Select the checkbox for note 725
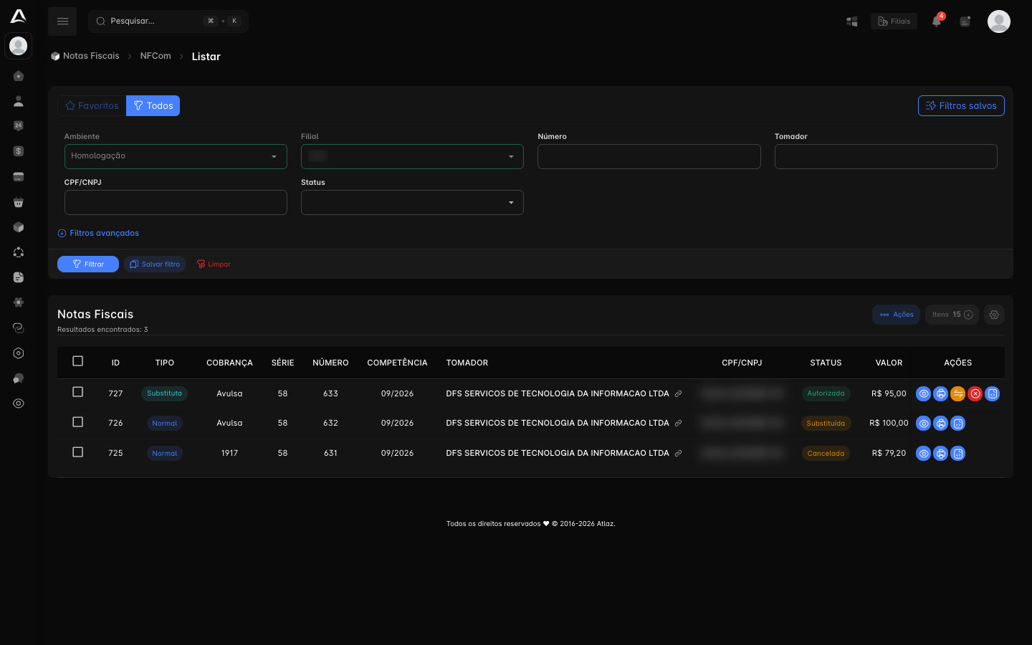The height and width of the screenshot is (645, 1032). (78, 452)
